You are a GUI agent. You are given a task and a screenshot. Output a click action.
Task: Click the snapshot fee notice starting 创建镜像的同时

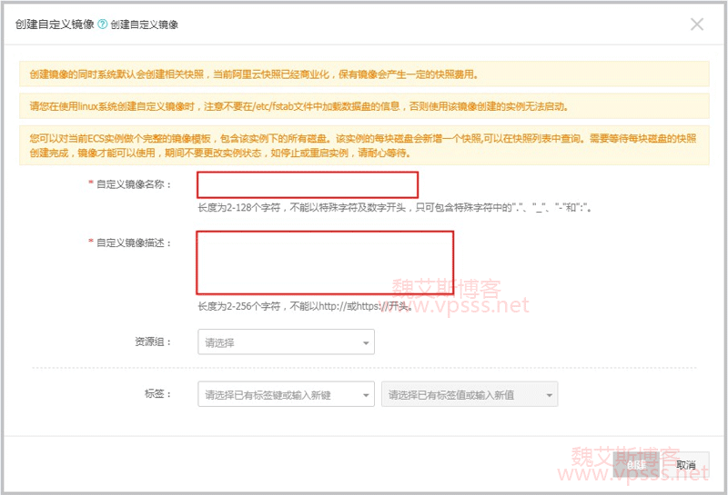tap(364, 74)
